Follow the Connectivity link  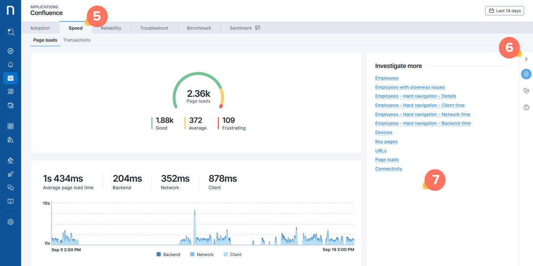(388, 169)
